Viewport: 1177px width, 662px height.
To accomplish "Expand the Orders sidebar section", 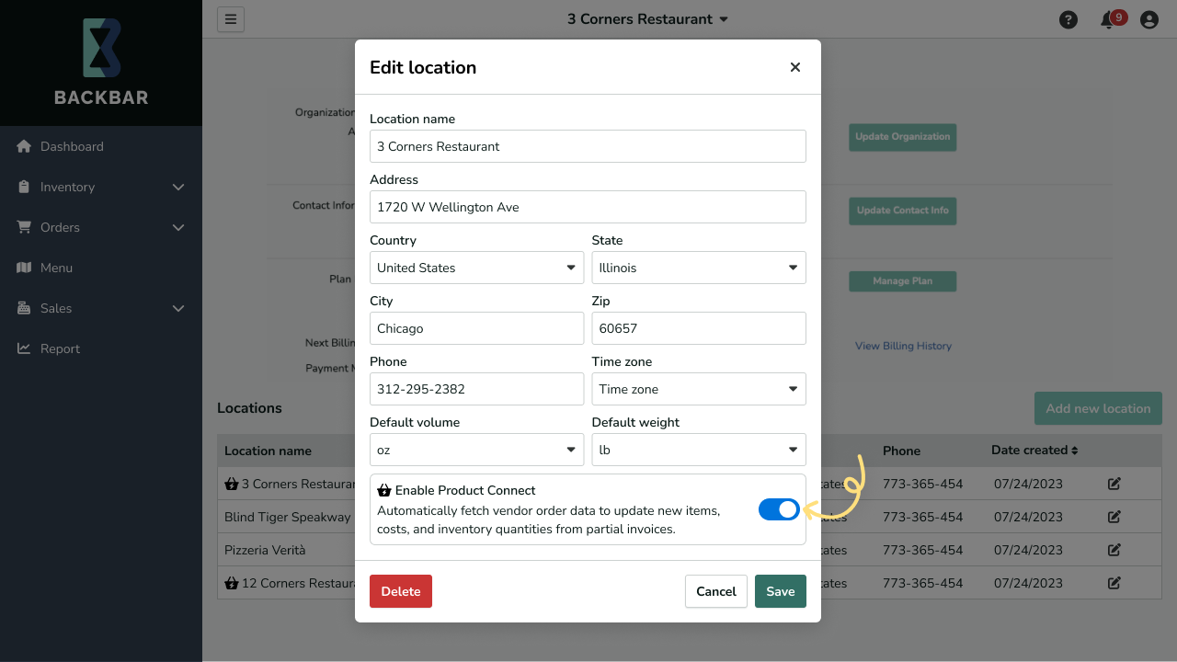I will [178, 227].
